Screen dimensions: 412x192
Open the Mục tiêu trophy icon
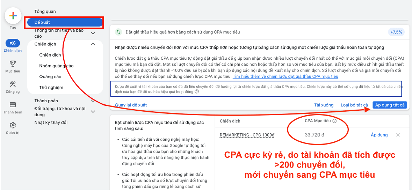pos(13,63)
